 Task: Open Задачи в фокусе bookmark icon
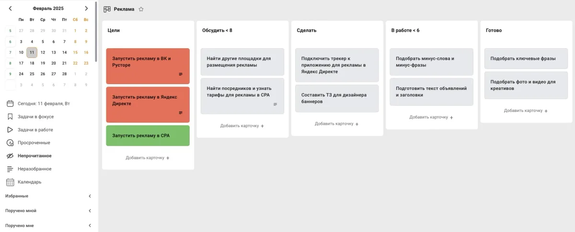10,117
